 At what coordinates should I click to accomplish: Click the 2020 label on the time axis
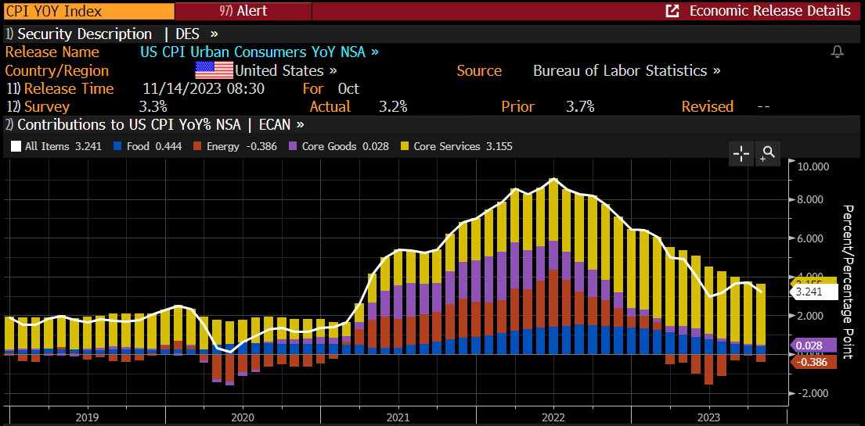243,417
